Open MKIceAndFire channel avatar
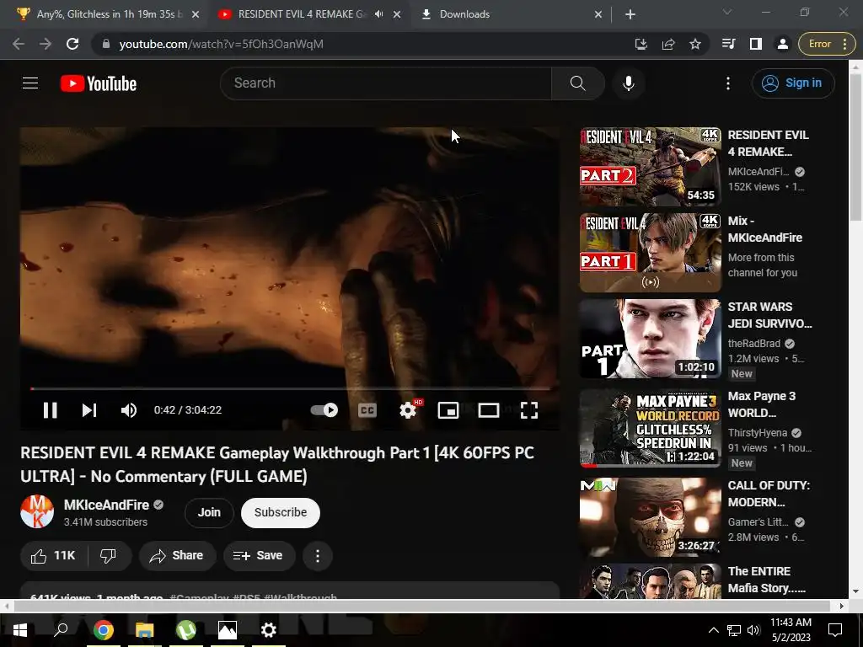Screen dimensions: 863x647 [x=37, y=511]
